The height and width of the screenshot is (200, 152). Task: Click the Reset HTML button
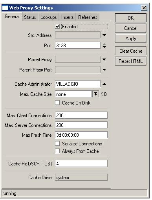point(131,61)
